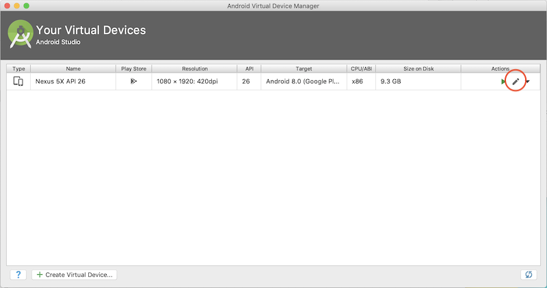Click the Play Store icon in the Nexus row

pos(133,81)
